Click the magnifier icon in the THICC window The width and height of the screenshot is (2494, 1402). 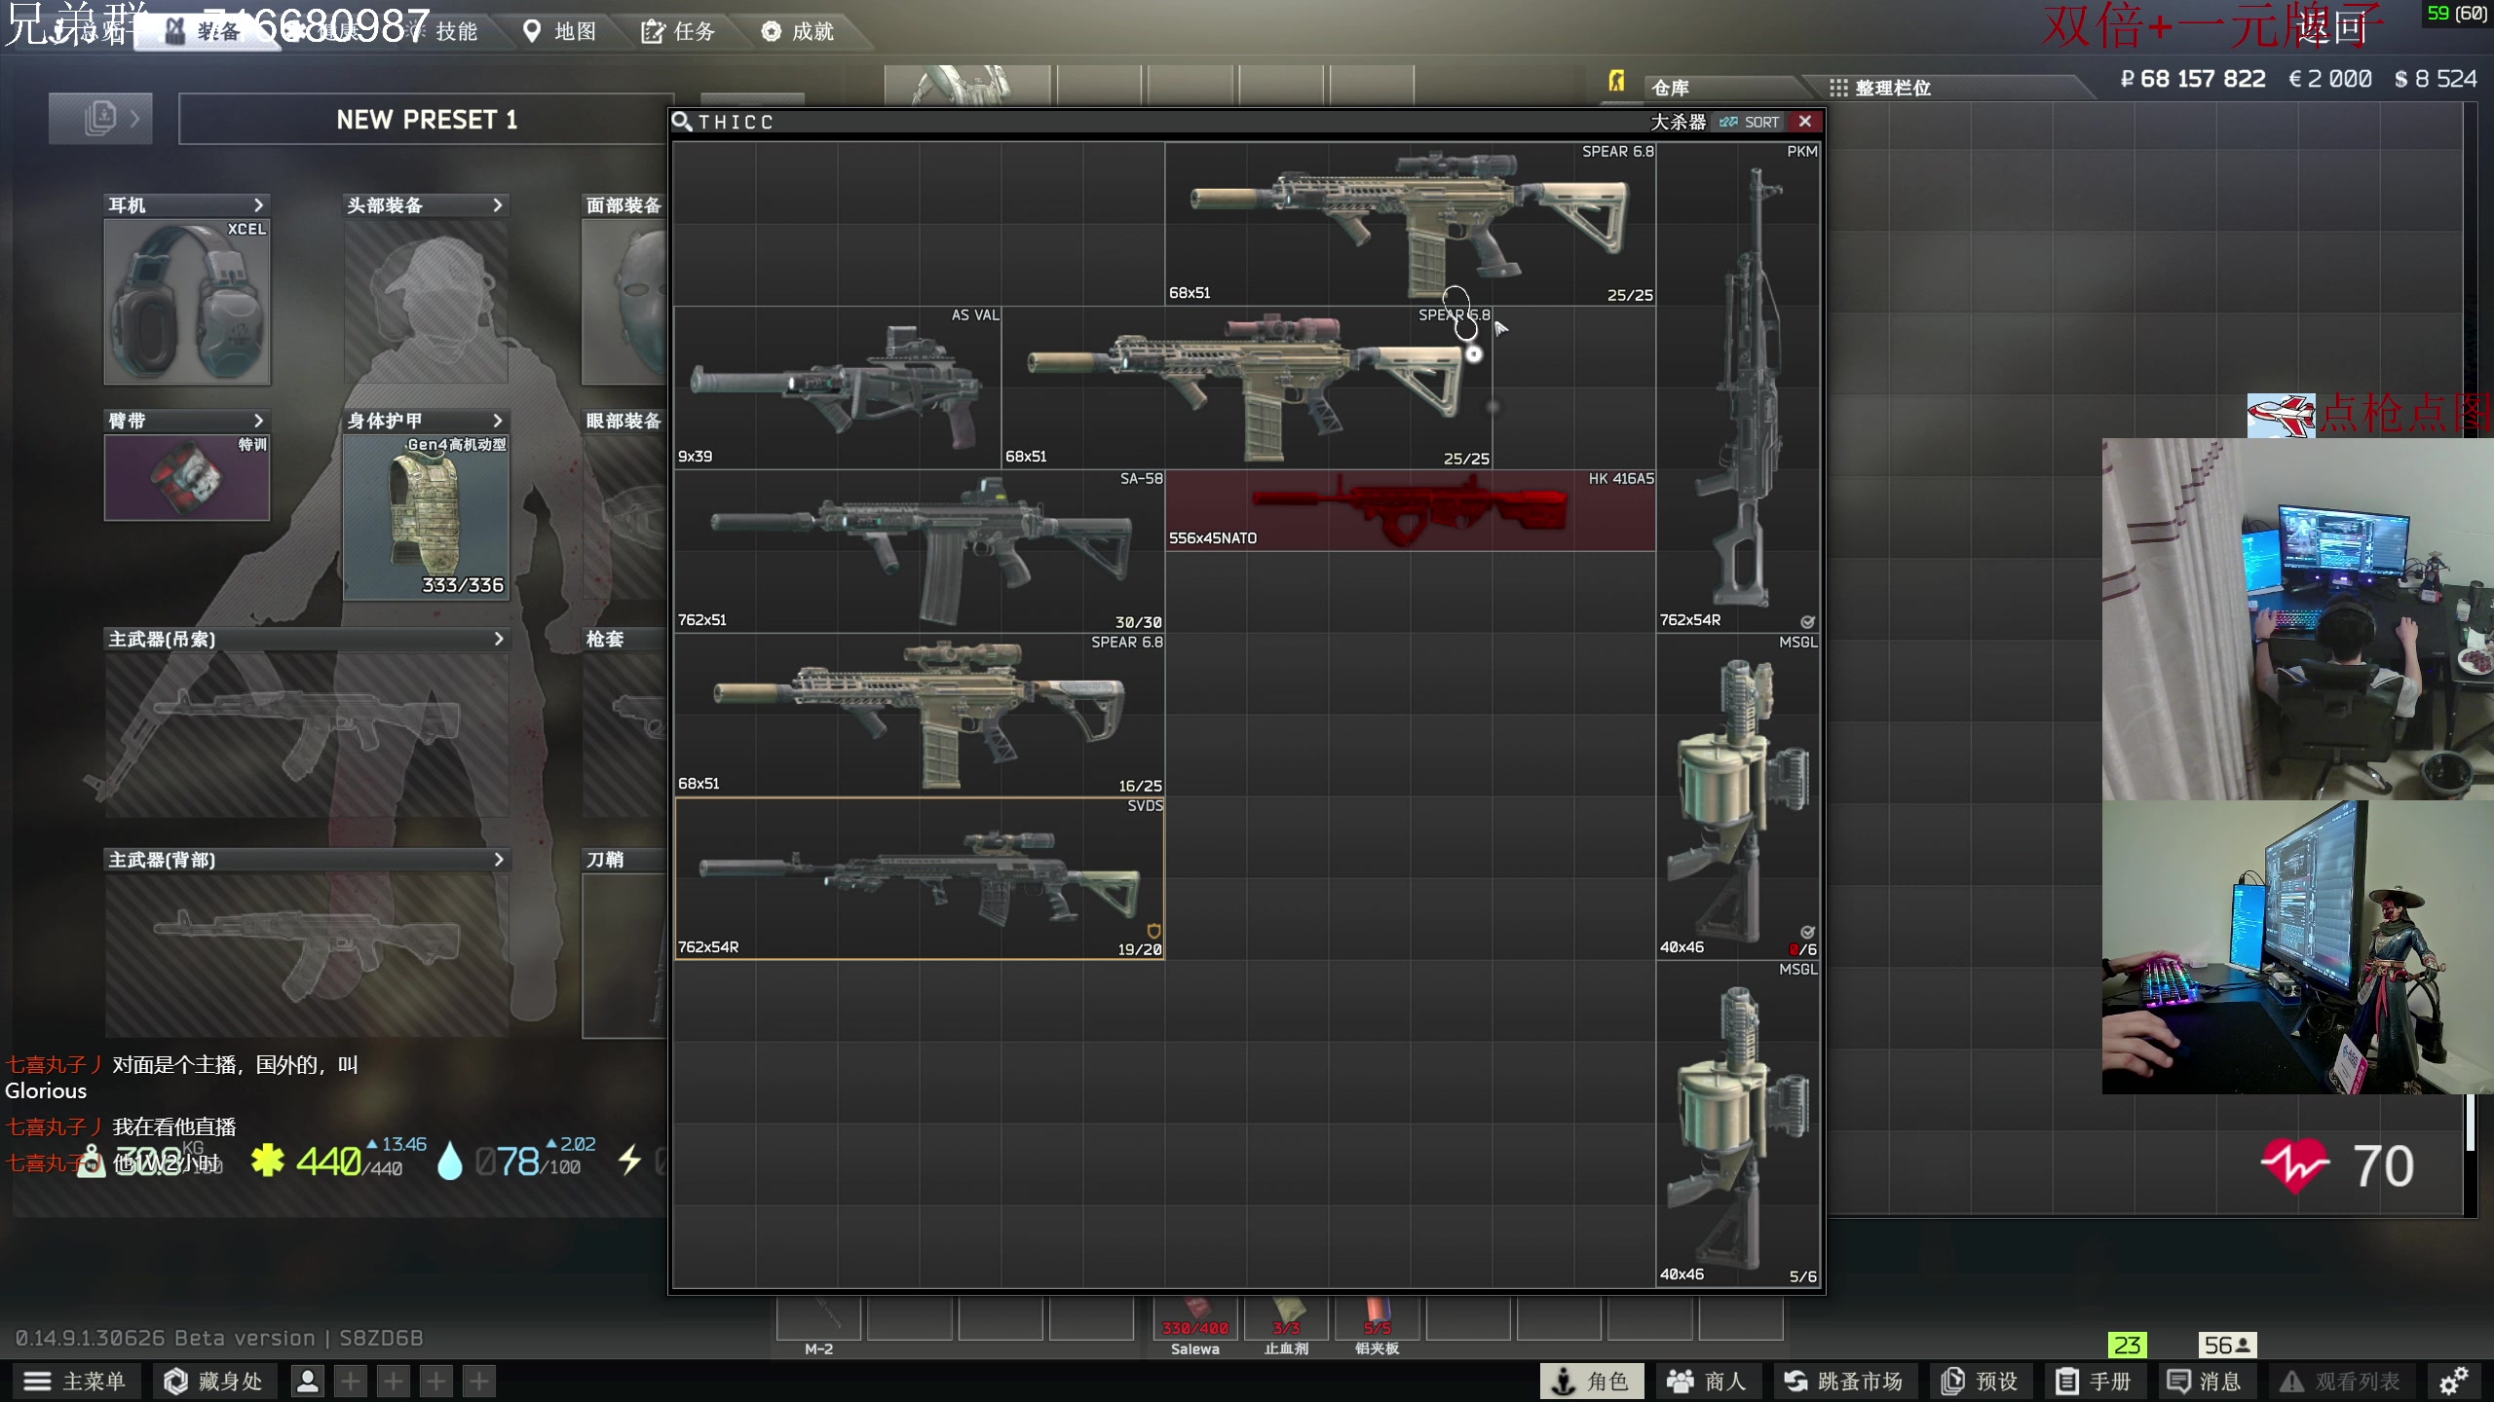coord(682,122)
